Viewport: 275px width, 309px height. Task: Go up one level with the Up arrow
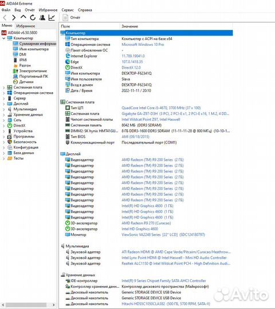click(23, 17)
